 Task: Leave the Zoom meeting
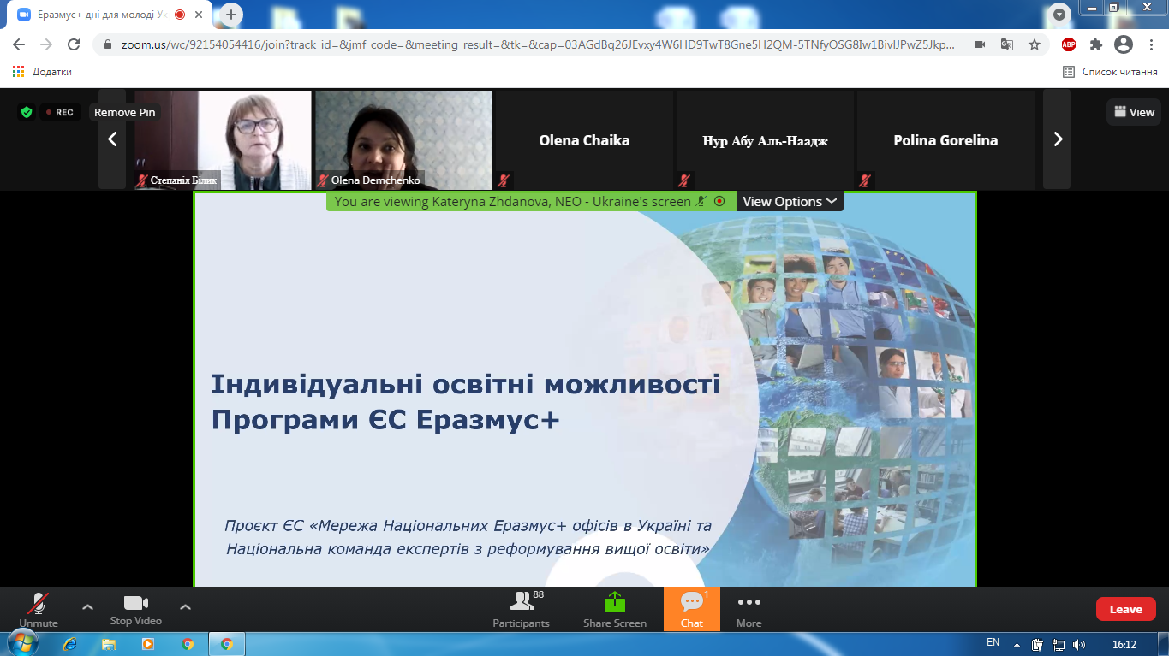1125,609
